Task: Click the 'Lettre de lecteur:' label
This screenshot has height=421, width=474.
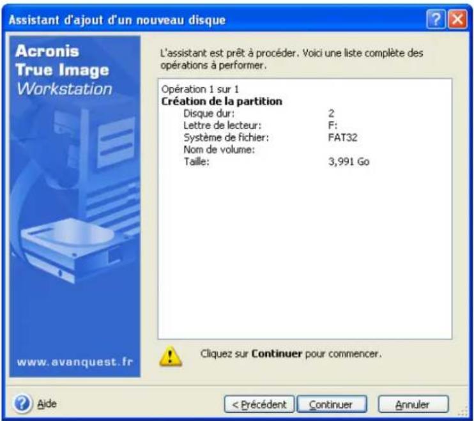Action: (222, 125)
